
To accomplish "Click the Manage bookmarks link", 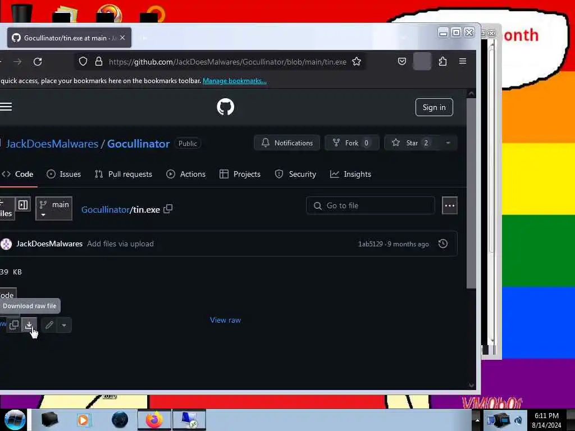I will [x=234, y=81].
